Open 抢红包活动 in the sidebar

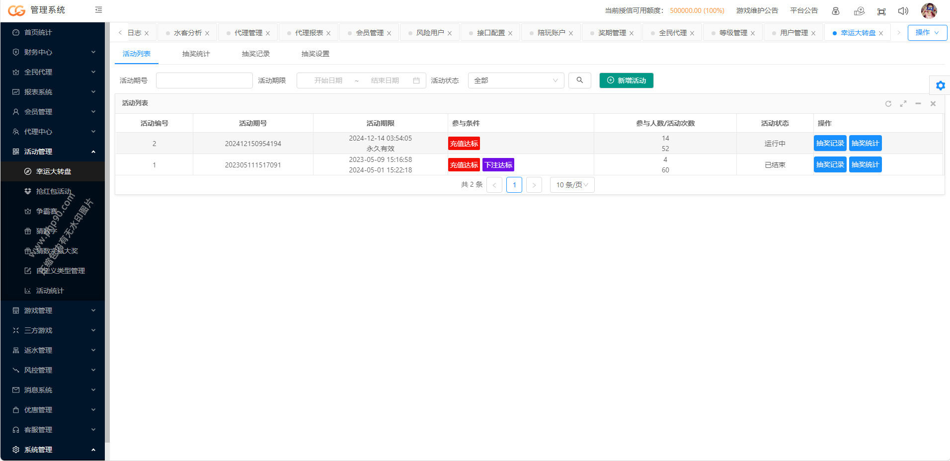coord(54,191)
